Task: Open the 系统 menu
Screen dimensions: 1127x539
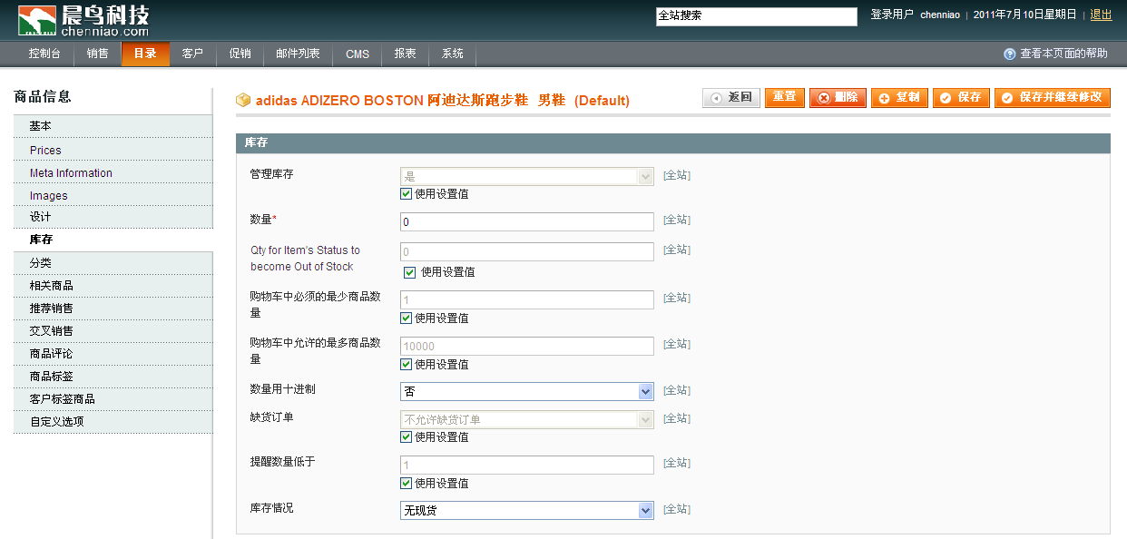Action: coord(453,54)
